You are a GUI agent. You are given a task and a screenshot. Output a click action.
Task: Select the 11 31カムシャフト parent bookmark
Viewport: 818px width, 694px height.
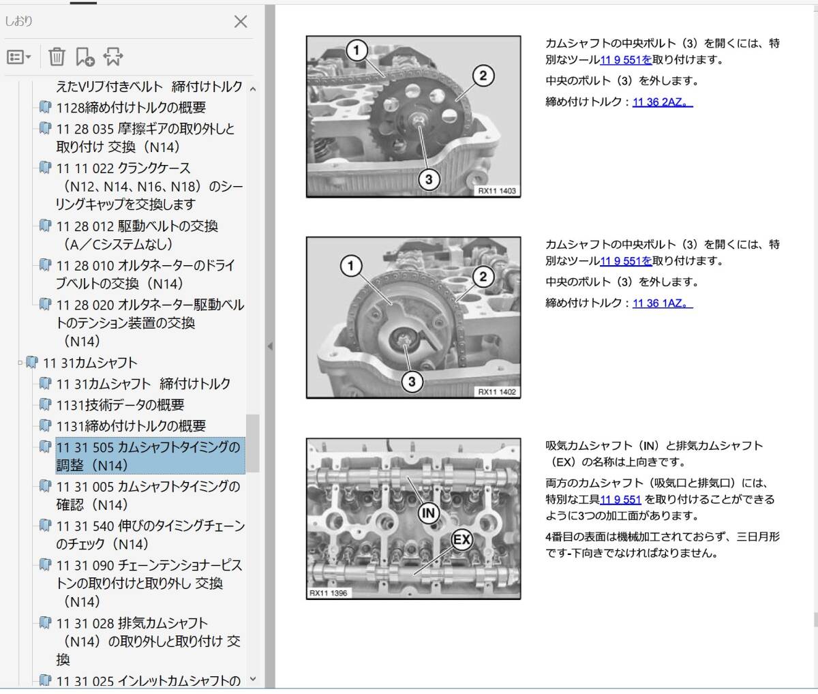tap(90, 363)
